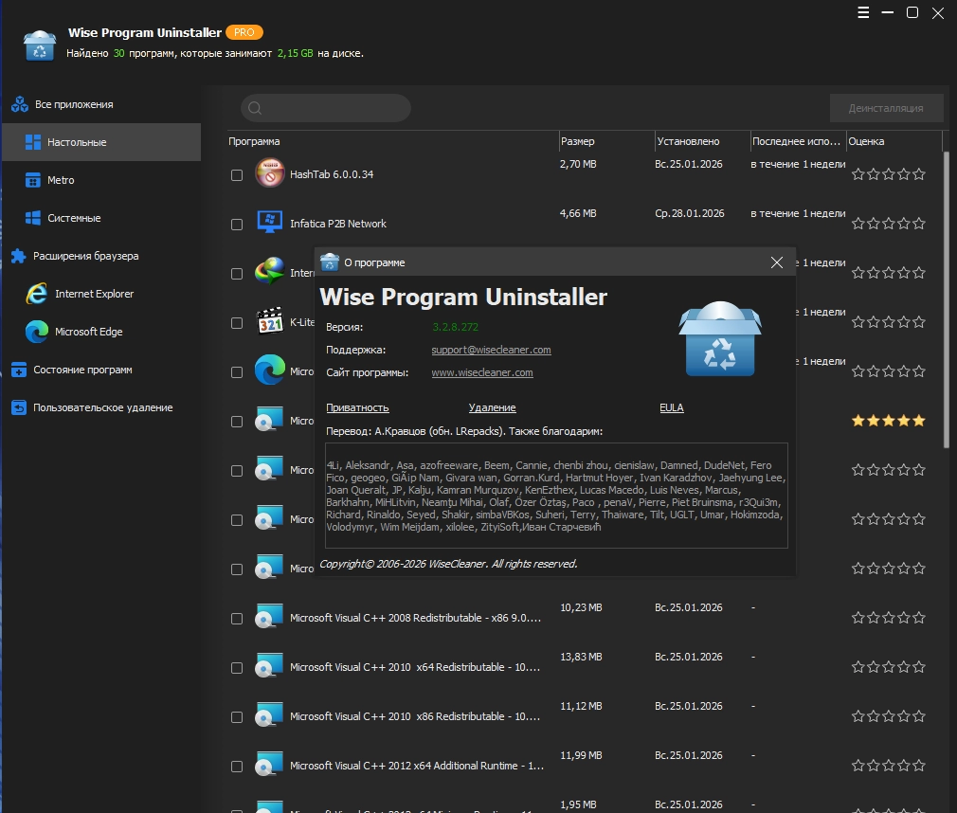Click the program list vertical scrollbar
Screen dimensions: 957x813
[x=947, y=299]
